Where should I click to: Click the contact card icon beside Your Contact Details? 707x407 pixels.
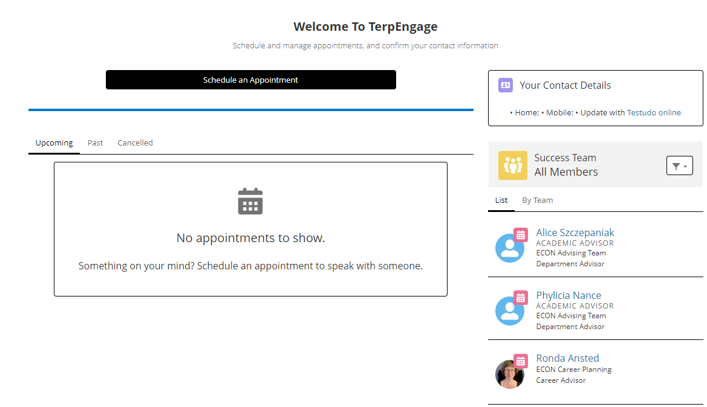pos(506,85)
